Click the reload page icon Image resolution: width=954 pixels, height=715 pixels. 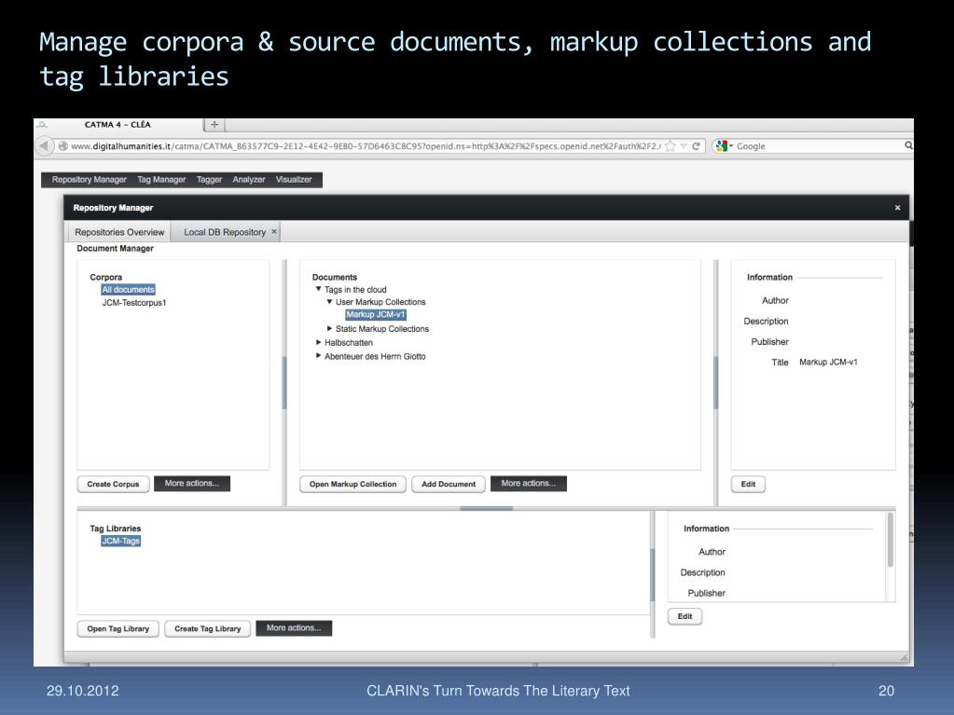coord(696,146)
